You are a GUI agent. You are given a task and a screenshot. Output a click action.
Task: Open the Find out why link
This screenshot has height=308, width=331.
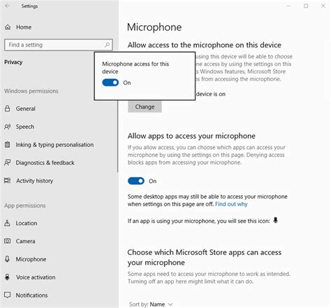coord(231,204)
